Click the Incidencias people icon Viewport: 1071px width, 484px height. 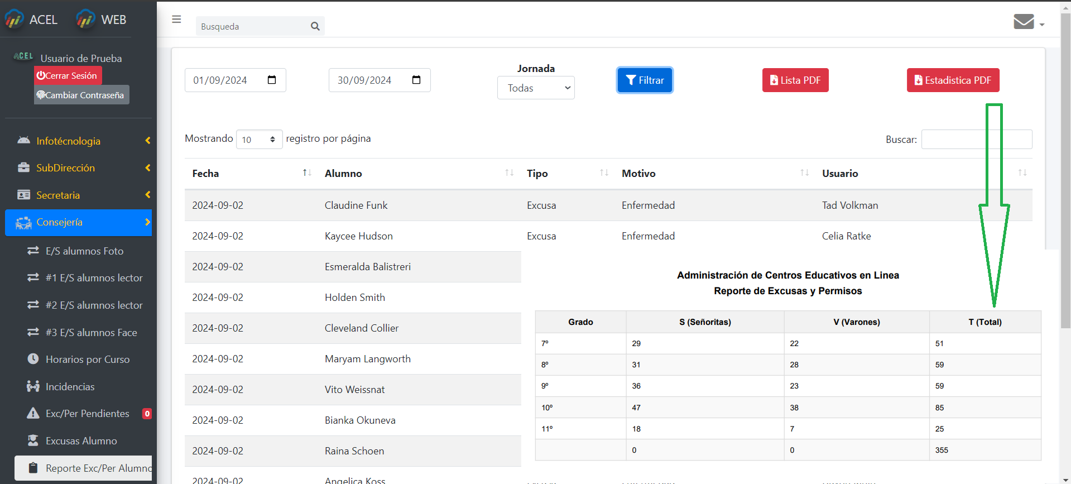pos(33,386)
